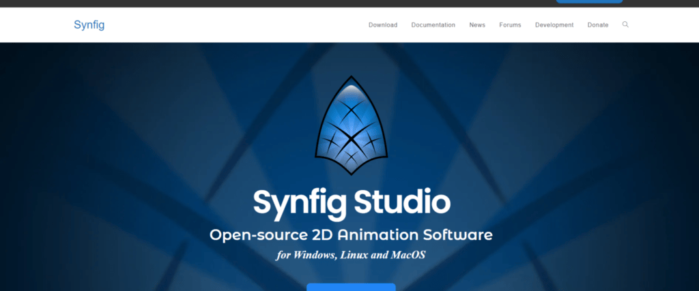Click the Open-source 2D Animation Software subtitle
Image resolution: width=699 pixels, height=291 pixels.
click(351, 235)
